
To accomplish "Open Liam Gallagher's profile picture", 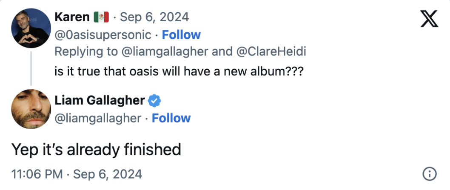I will click(31, 109).
